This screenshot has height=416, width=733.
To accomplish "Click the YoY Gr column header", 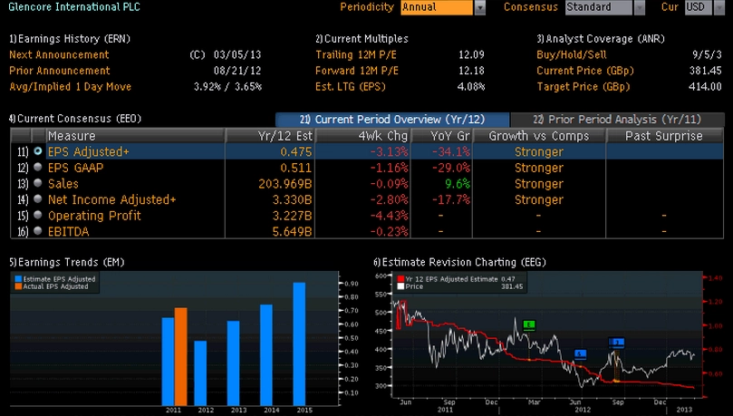I will 442,136.
